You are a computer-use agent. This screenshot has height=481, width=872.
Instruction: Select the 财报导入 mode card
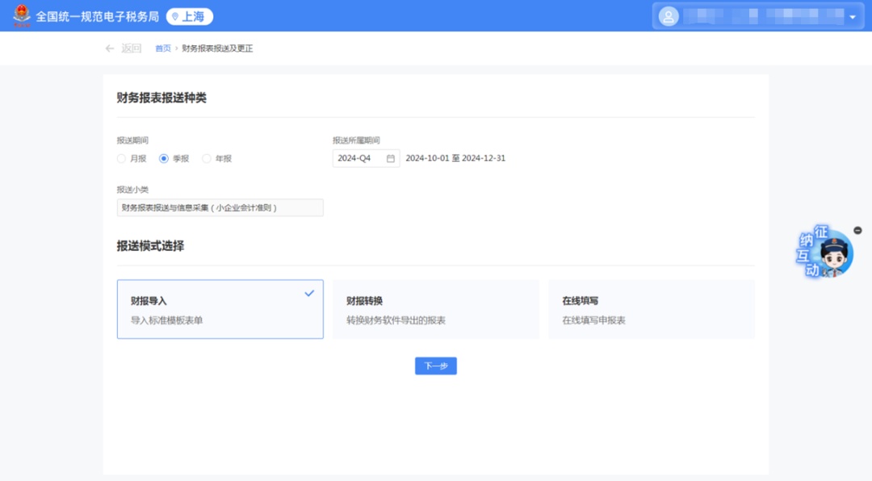(220, 309)
